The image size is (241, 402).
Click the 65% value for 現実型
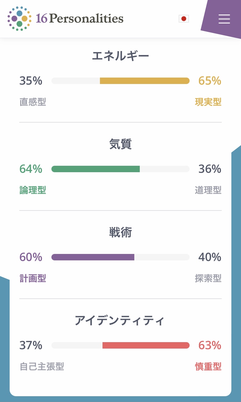[210, 81]
